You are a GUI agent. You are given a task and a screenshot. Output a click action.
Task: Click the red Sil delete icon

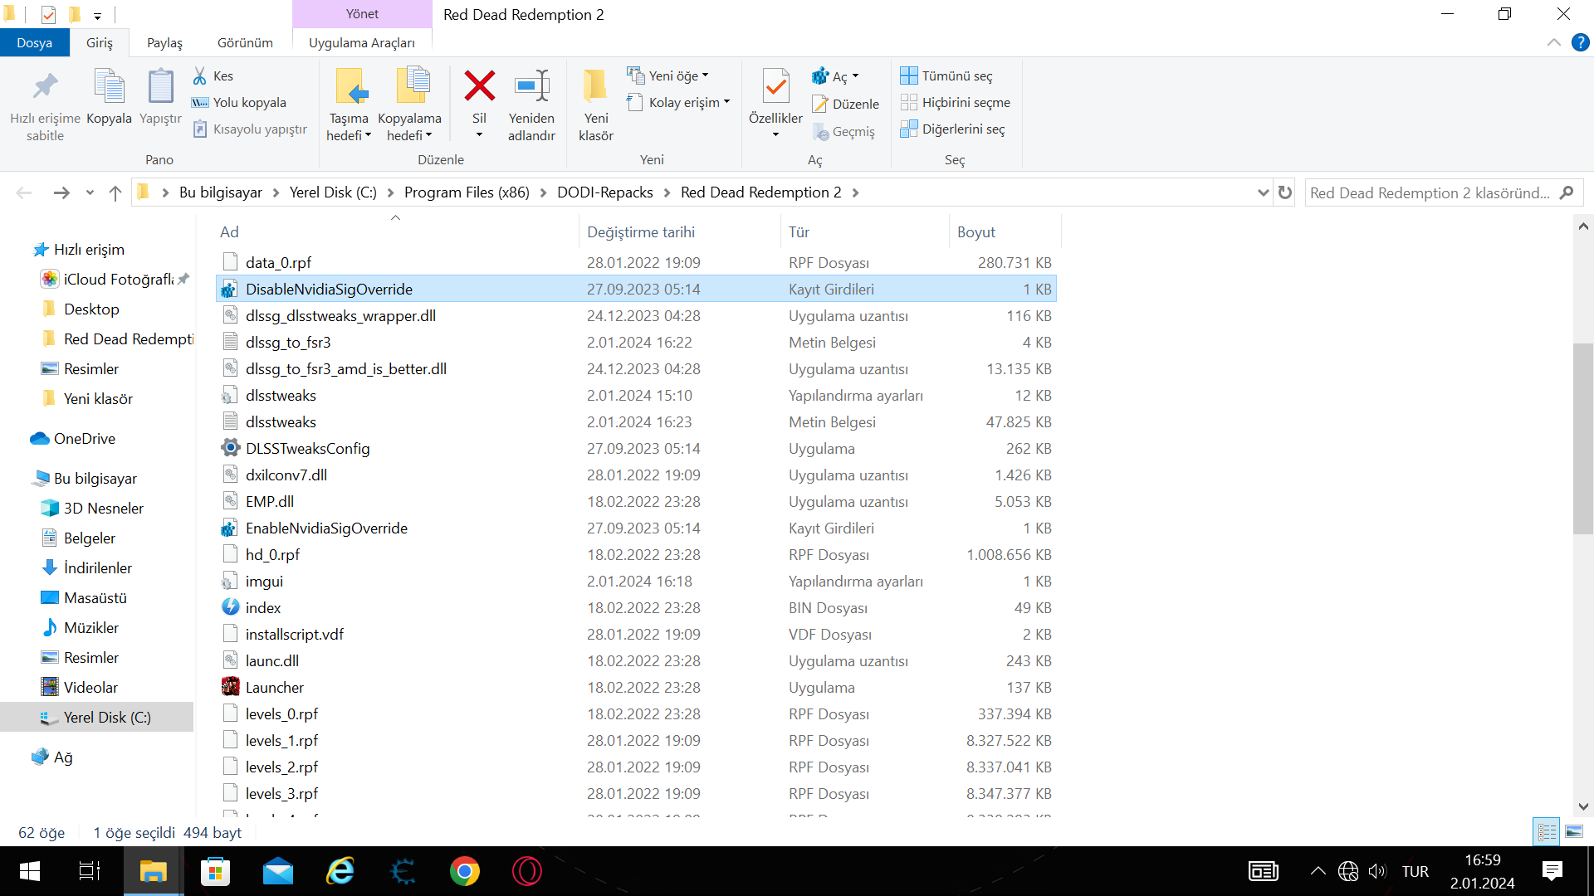coord(479,87)
